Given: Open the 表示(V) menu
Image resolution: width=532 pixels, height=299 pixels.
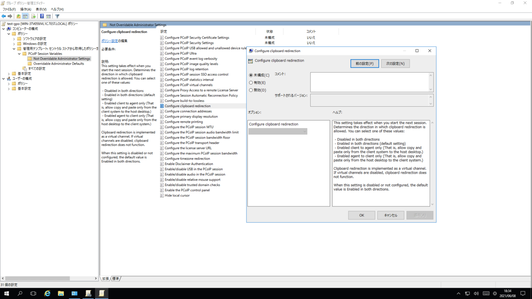Looking at the screenshot, I should (41, 9).
